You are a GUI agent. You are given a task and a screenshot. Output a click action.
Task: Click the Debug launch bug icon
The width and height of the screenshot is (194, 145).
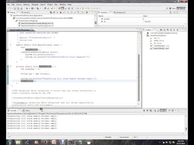(x=27, y=8)
